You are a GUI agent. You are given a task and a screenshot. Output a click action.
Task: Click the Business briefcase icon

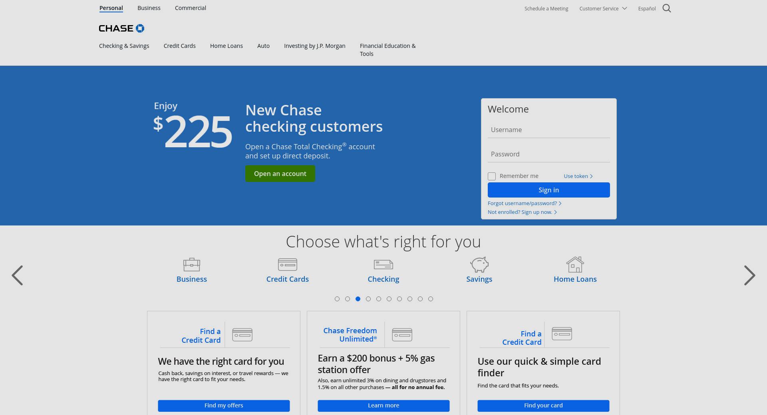(x=192, y=264)
